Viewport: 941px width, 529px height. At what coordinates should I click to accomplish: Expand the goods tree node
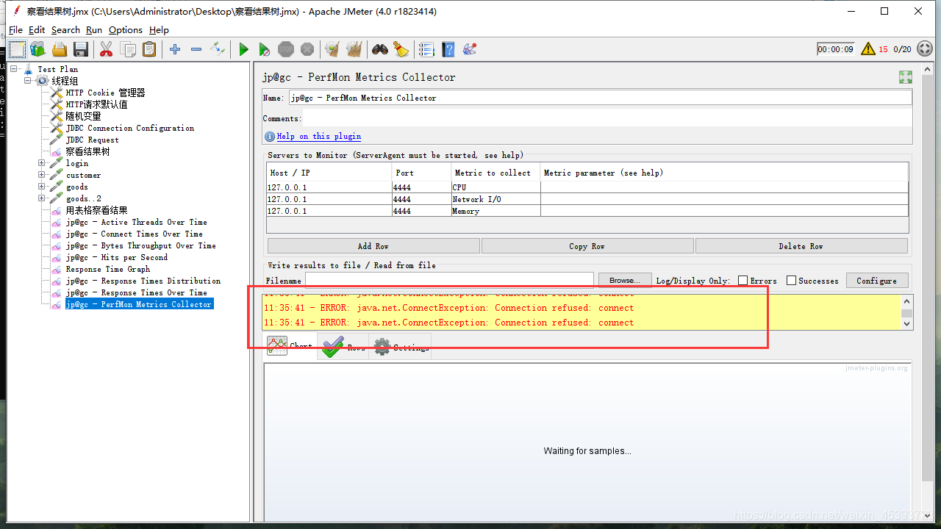pos(42,187)
